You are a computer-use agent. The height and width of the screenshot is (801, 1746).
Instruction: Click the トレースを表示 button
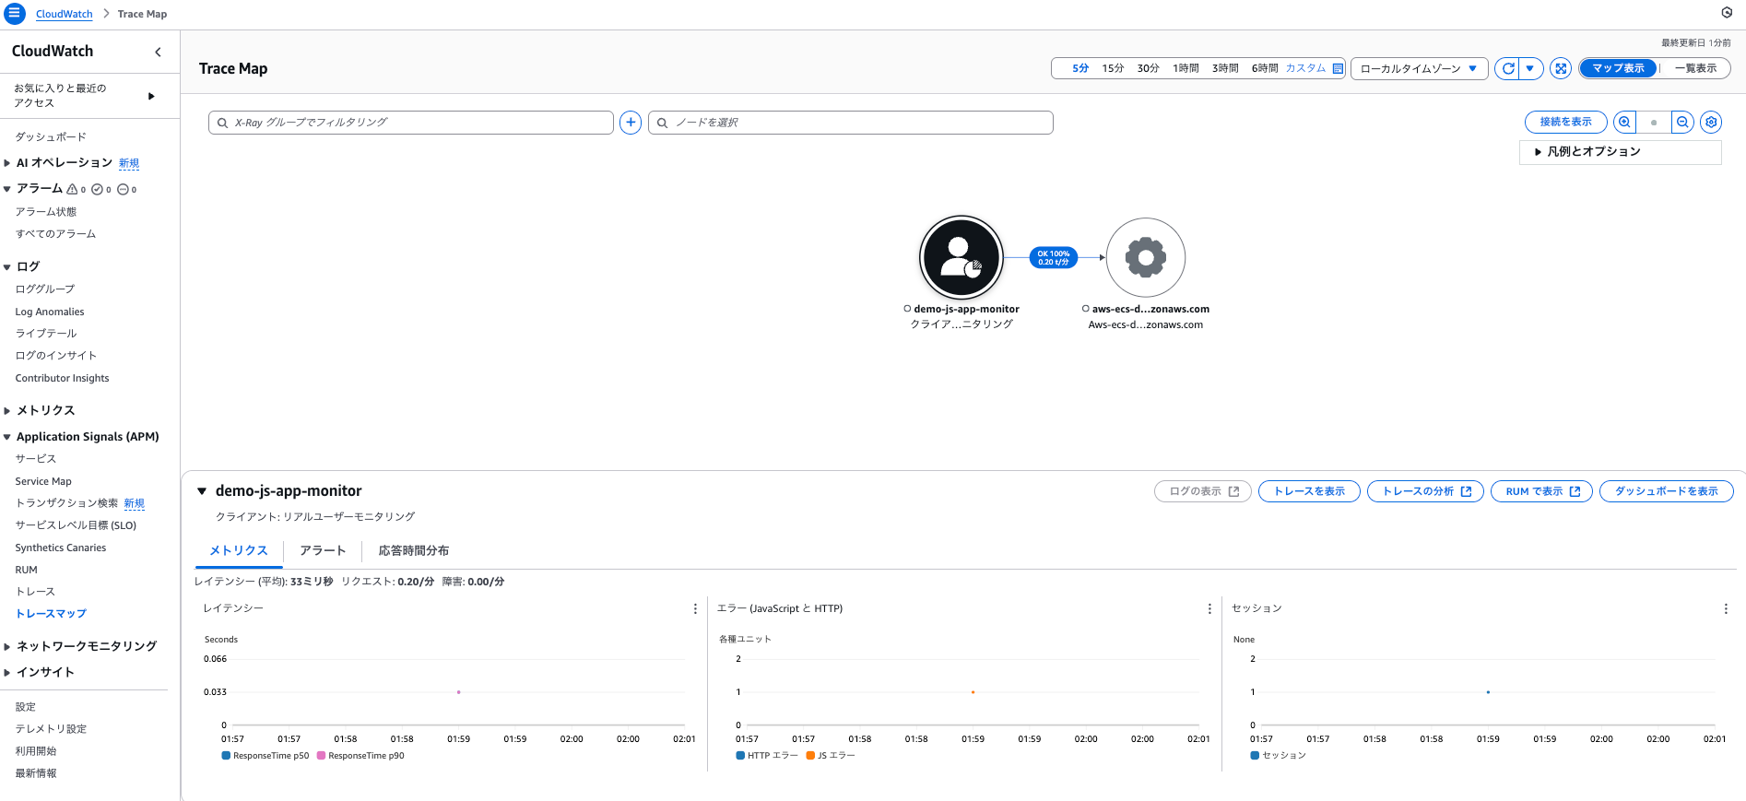click(x=1309, y=491)
